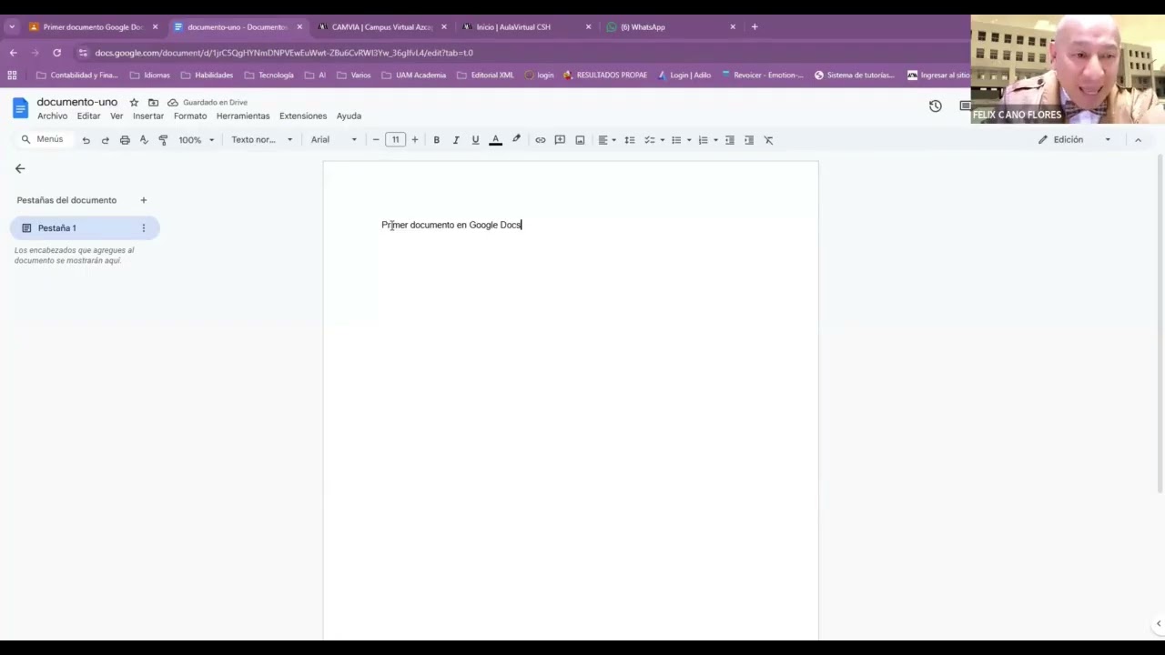Image resolution: width=1165 pixels, height=655 pixels.
Task: Open the Archivo menu
Action: point(52,116)
